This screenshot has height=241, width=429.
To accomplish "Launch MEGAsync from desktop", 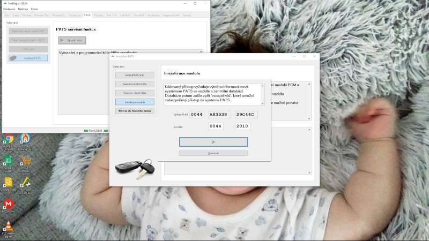I will [x=8, y=204].
